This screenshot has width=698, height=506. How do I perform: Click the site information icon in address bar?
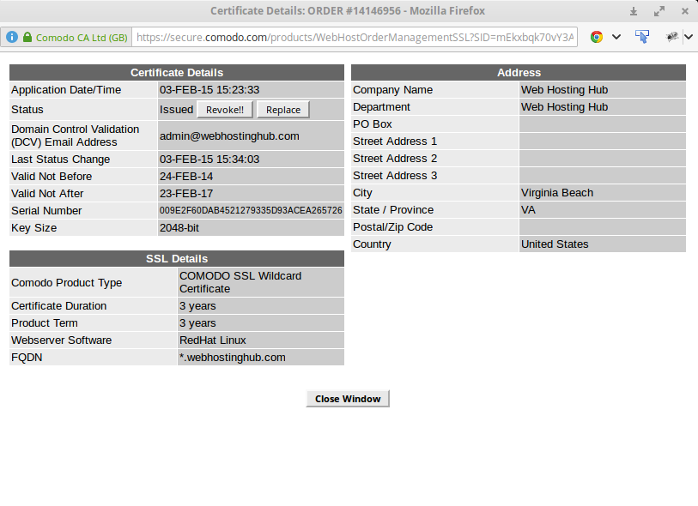click(12, 38)
